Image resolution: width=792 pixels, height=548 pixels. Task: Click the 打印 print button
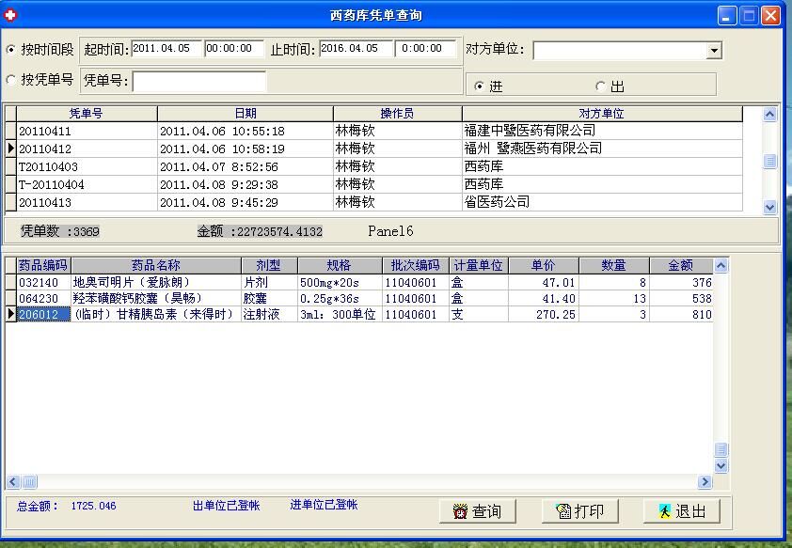(x=579, y=511)
